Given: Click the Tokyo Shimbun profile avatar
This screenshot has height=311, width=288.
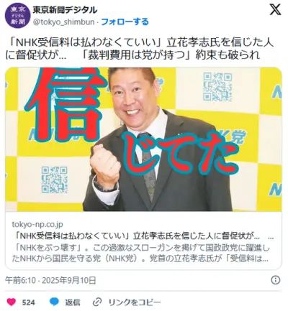Looking at the screenshot, I should pos(17,17).
